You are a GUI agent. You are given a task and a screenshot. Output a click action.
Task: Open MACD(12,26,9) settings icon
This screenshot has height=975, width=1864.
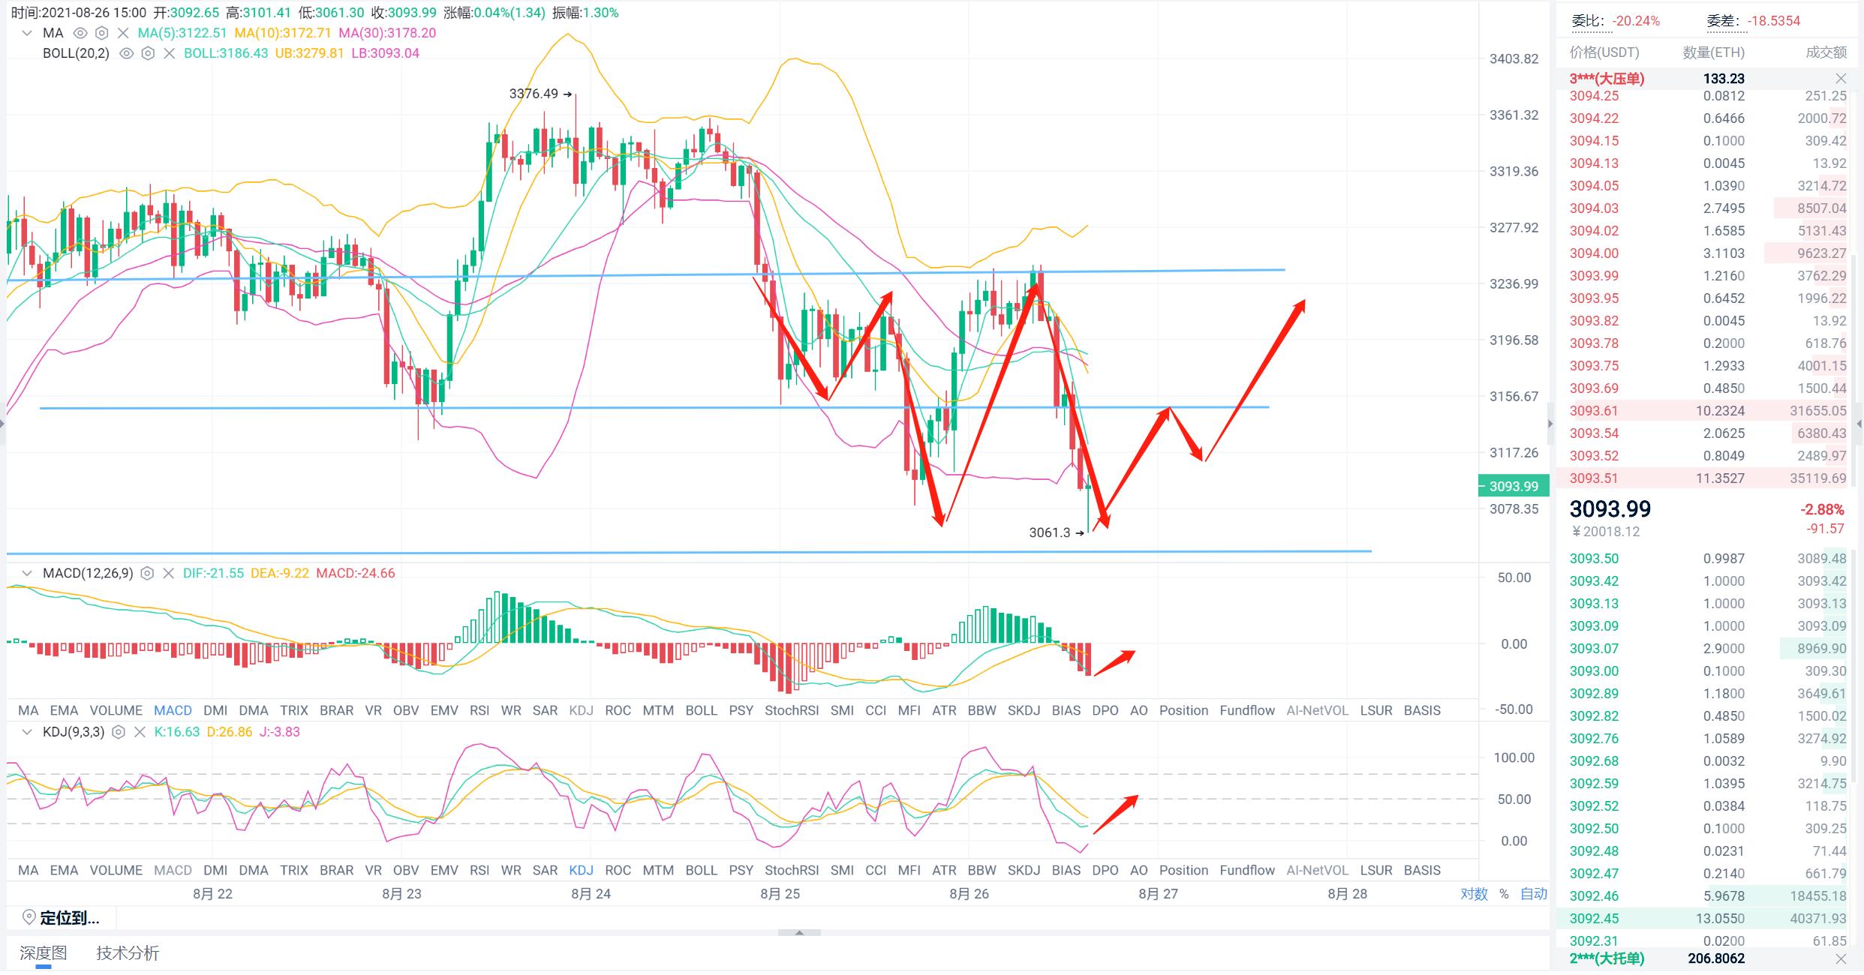147,573
